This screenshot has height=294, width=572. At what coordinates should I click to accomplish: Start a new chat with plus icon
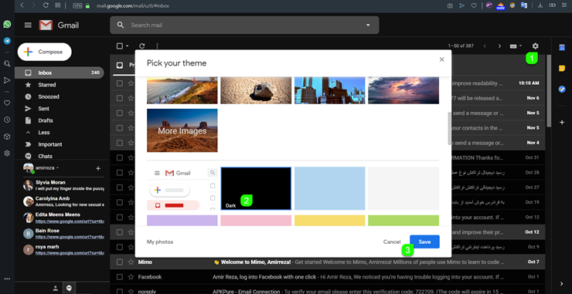point(97,168)
